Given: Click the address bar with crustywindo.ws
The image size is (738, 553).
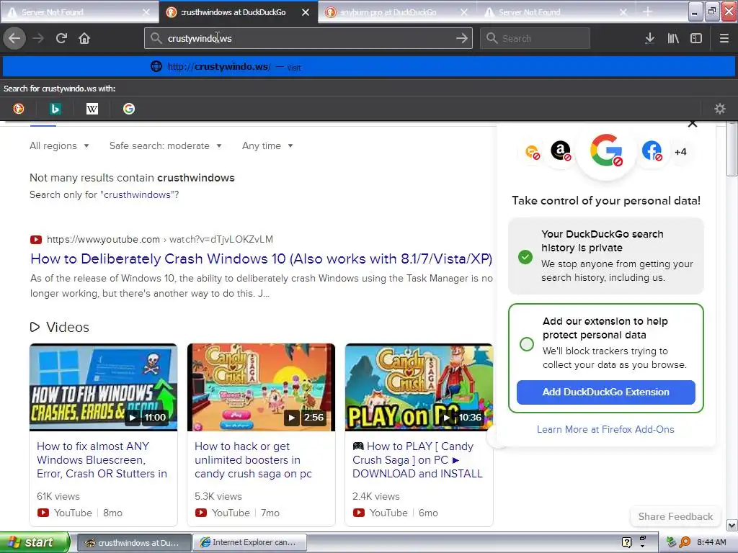Looking at the screenshot, I should tap(308, 38).
